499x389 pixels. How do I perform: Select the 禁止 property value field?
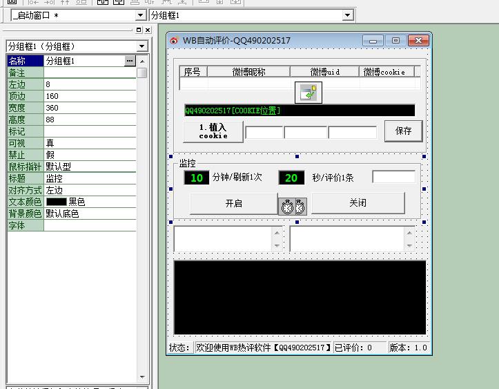pyautogui.click(x=90, y=155)
